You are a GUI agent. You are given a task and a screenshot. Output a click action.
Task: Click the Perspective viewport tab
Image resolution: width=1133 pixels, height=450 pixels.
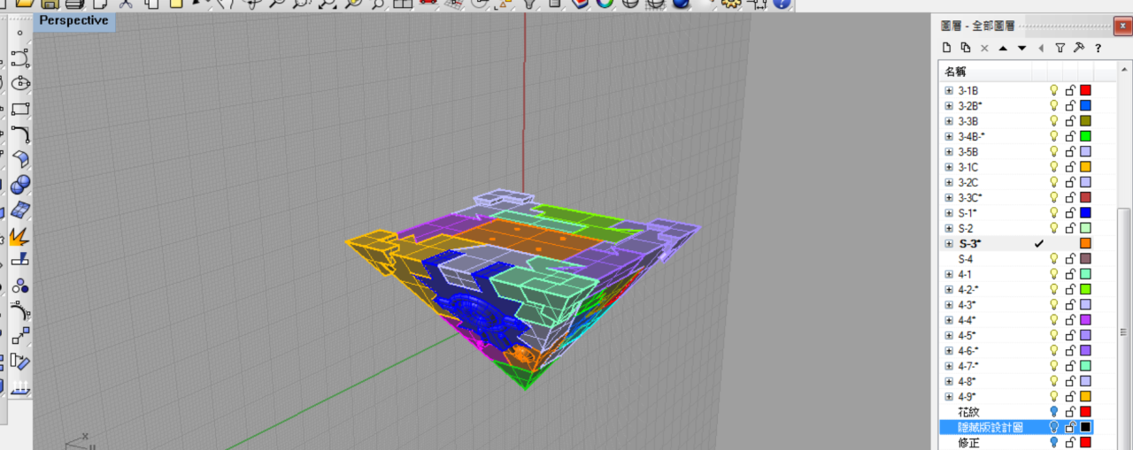[x=73, y=20]
